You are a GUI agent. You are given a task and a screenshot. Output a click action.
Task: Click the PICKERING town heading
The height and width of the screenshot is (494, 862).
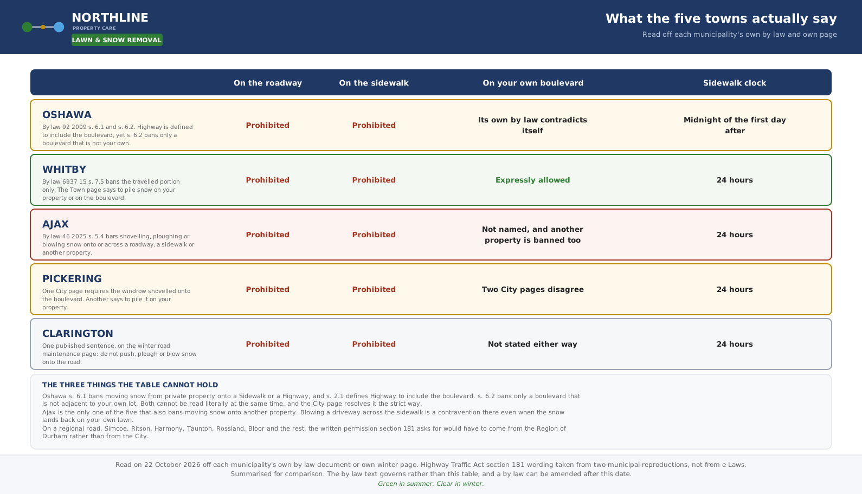click(x=72, y=279)
